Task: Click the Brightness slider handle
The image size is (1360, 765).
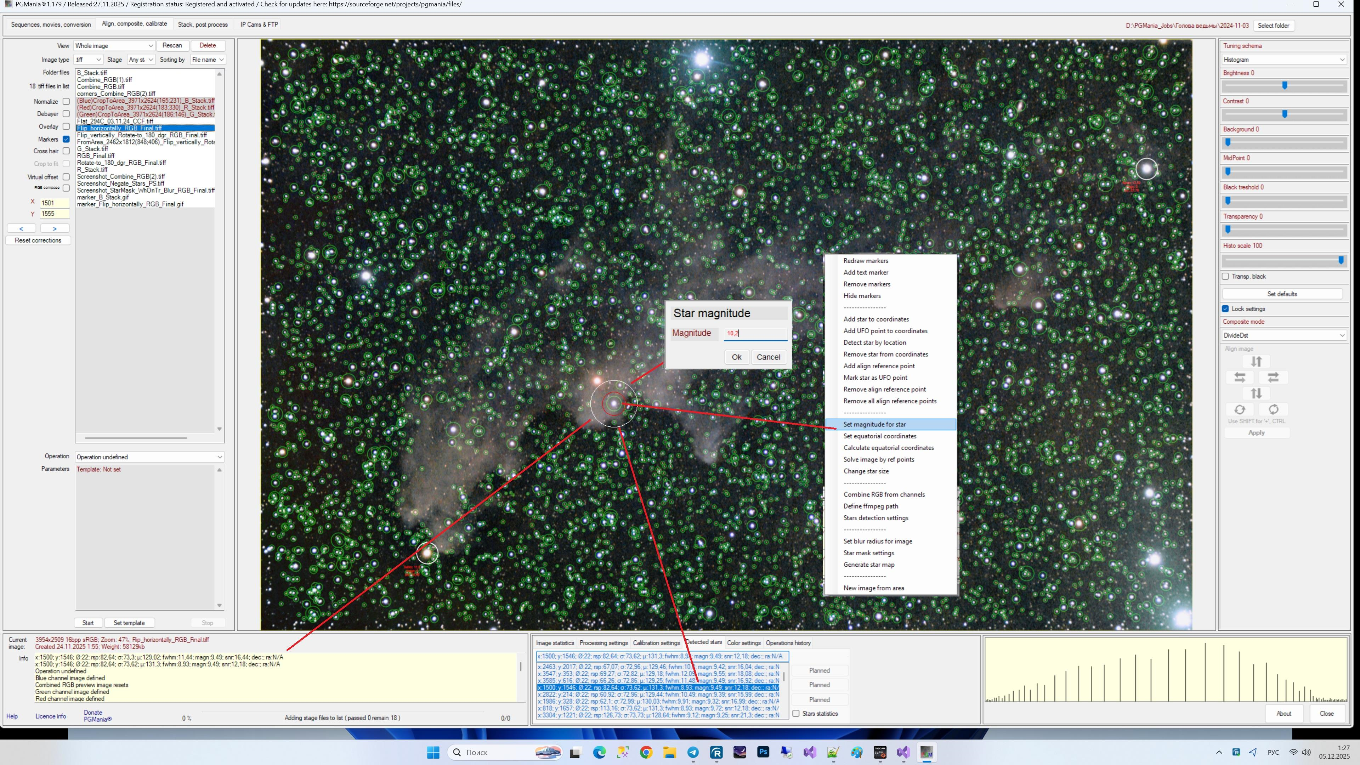Action: [x=1285, y=85]
